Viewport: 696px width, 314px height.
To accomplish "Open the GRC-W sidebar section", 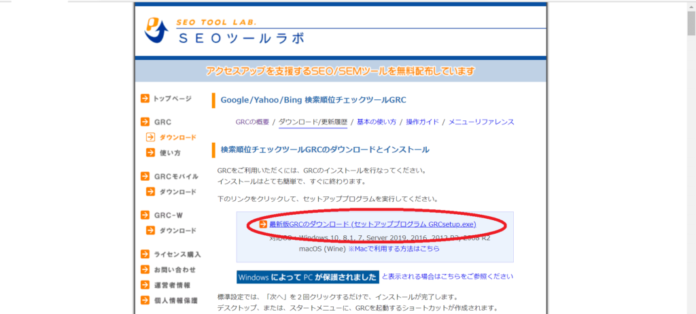I will click(x=169, y=215).
